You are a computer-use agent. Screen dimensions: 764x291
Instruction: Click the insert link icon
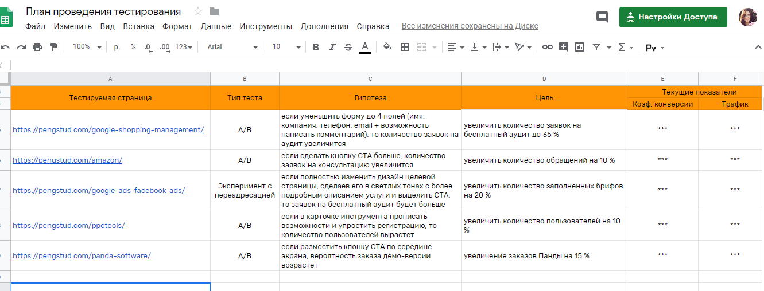tap(548, 47)
